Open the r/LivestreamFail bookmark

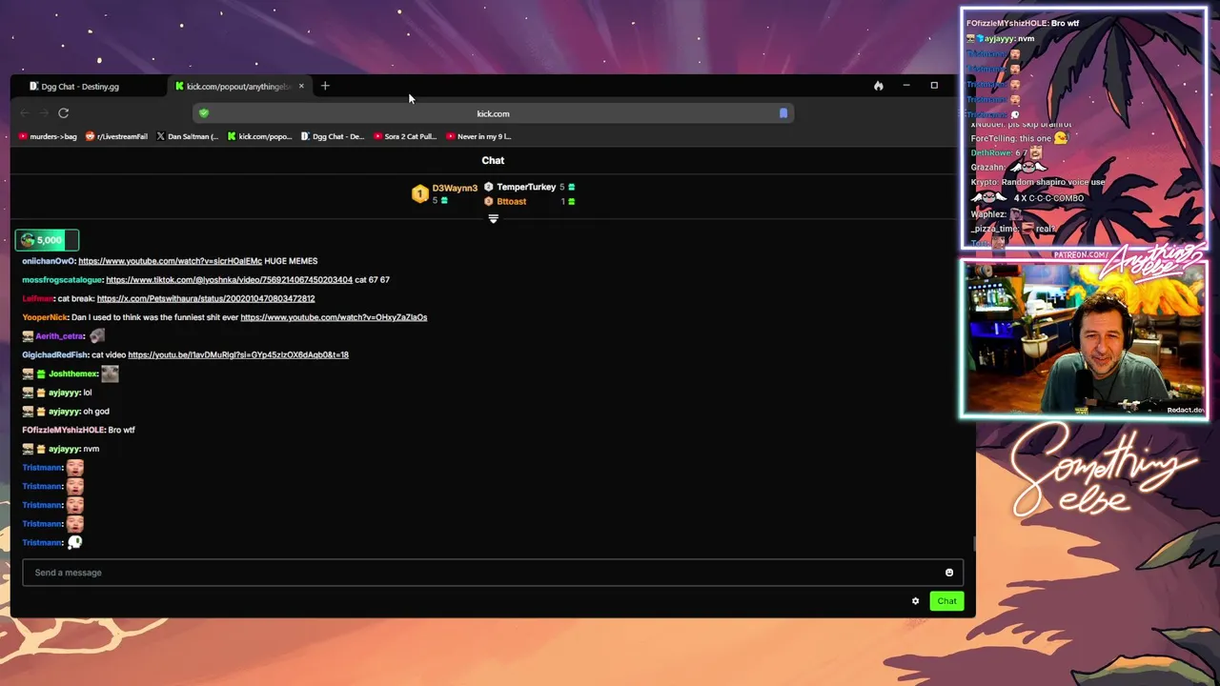click(116, 136)
